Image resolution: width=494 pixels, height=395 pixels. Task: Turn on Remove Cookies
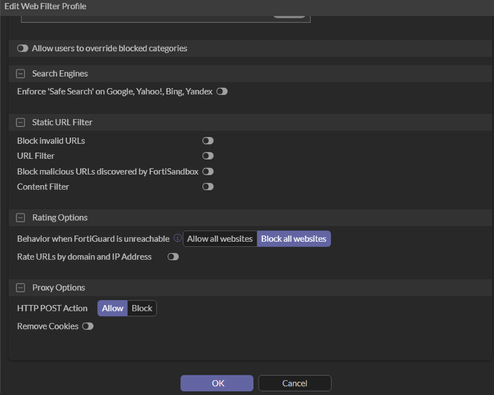(x=88, y=326)
